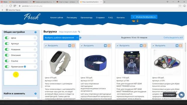Click the blue Led watch image
The width and height of the screenshot is (187, 105).
coord(96,62)
